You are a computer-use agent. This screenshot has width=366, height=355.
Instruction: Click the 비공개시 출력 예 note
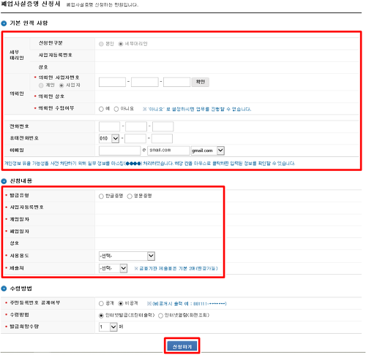pyautogui.click(x=187, y=304)
